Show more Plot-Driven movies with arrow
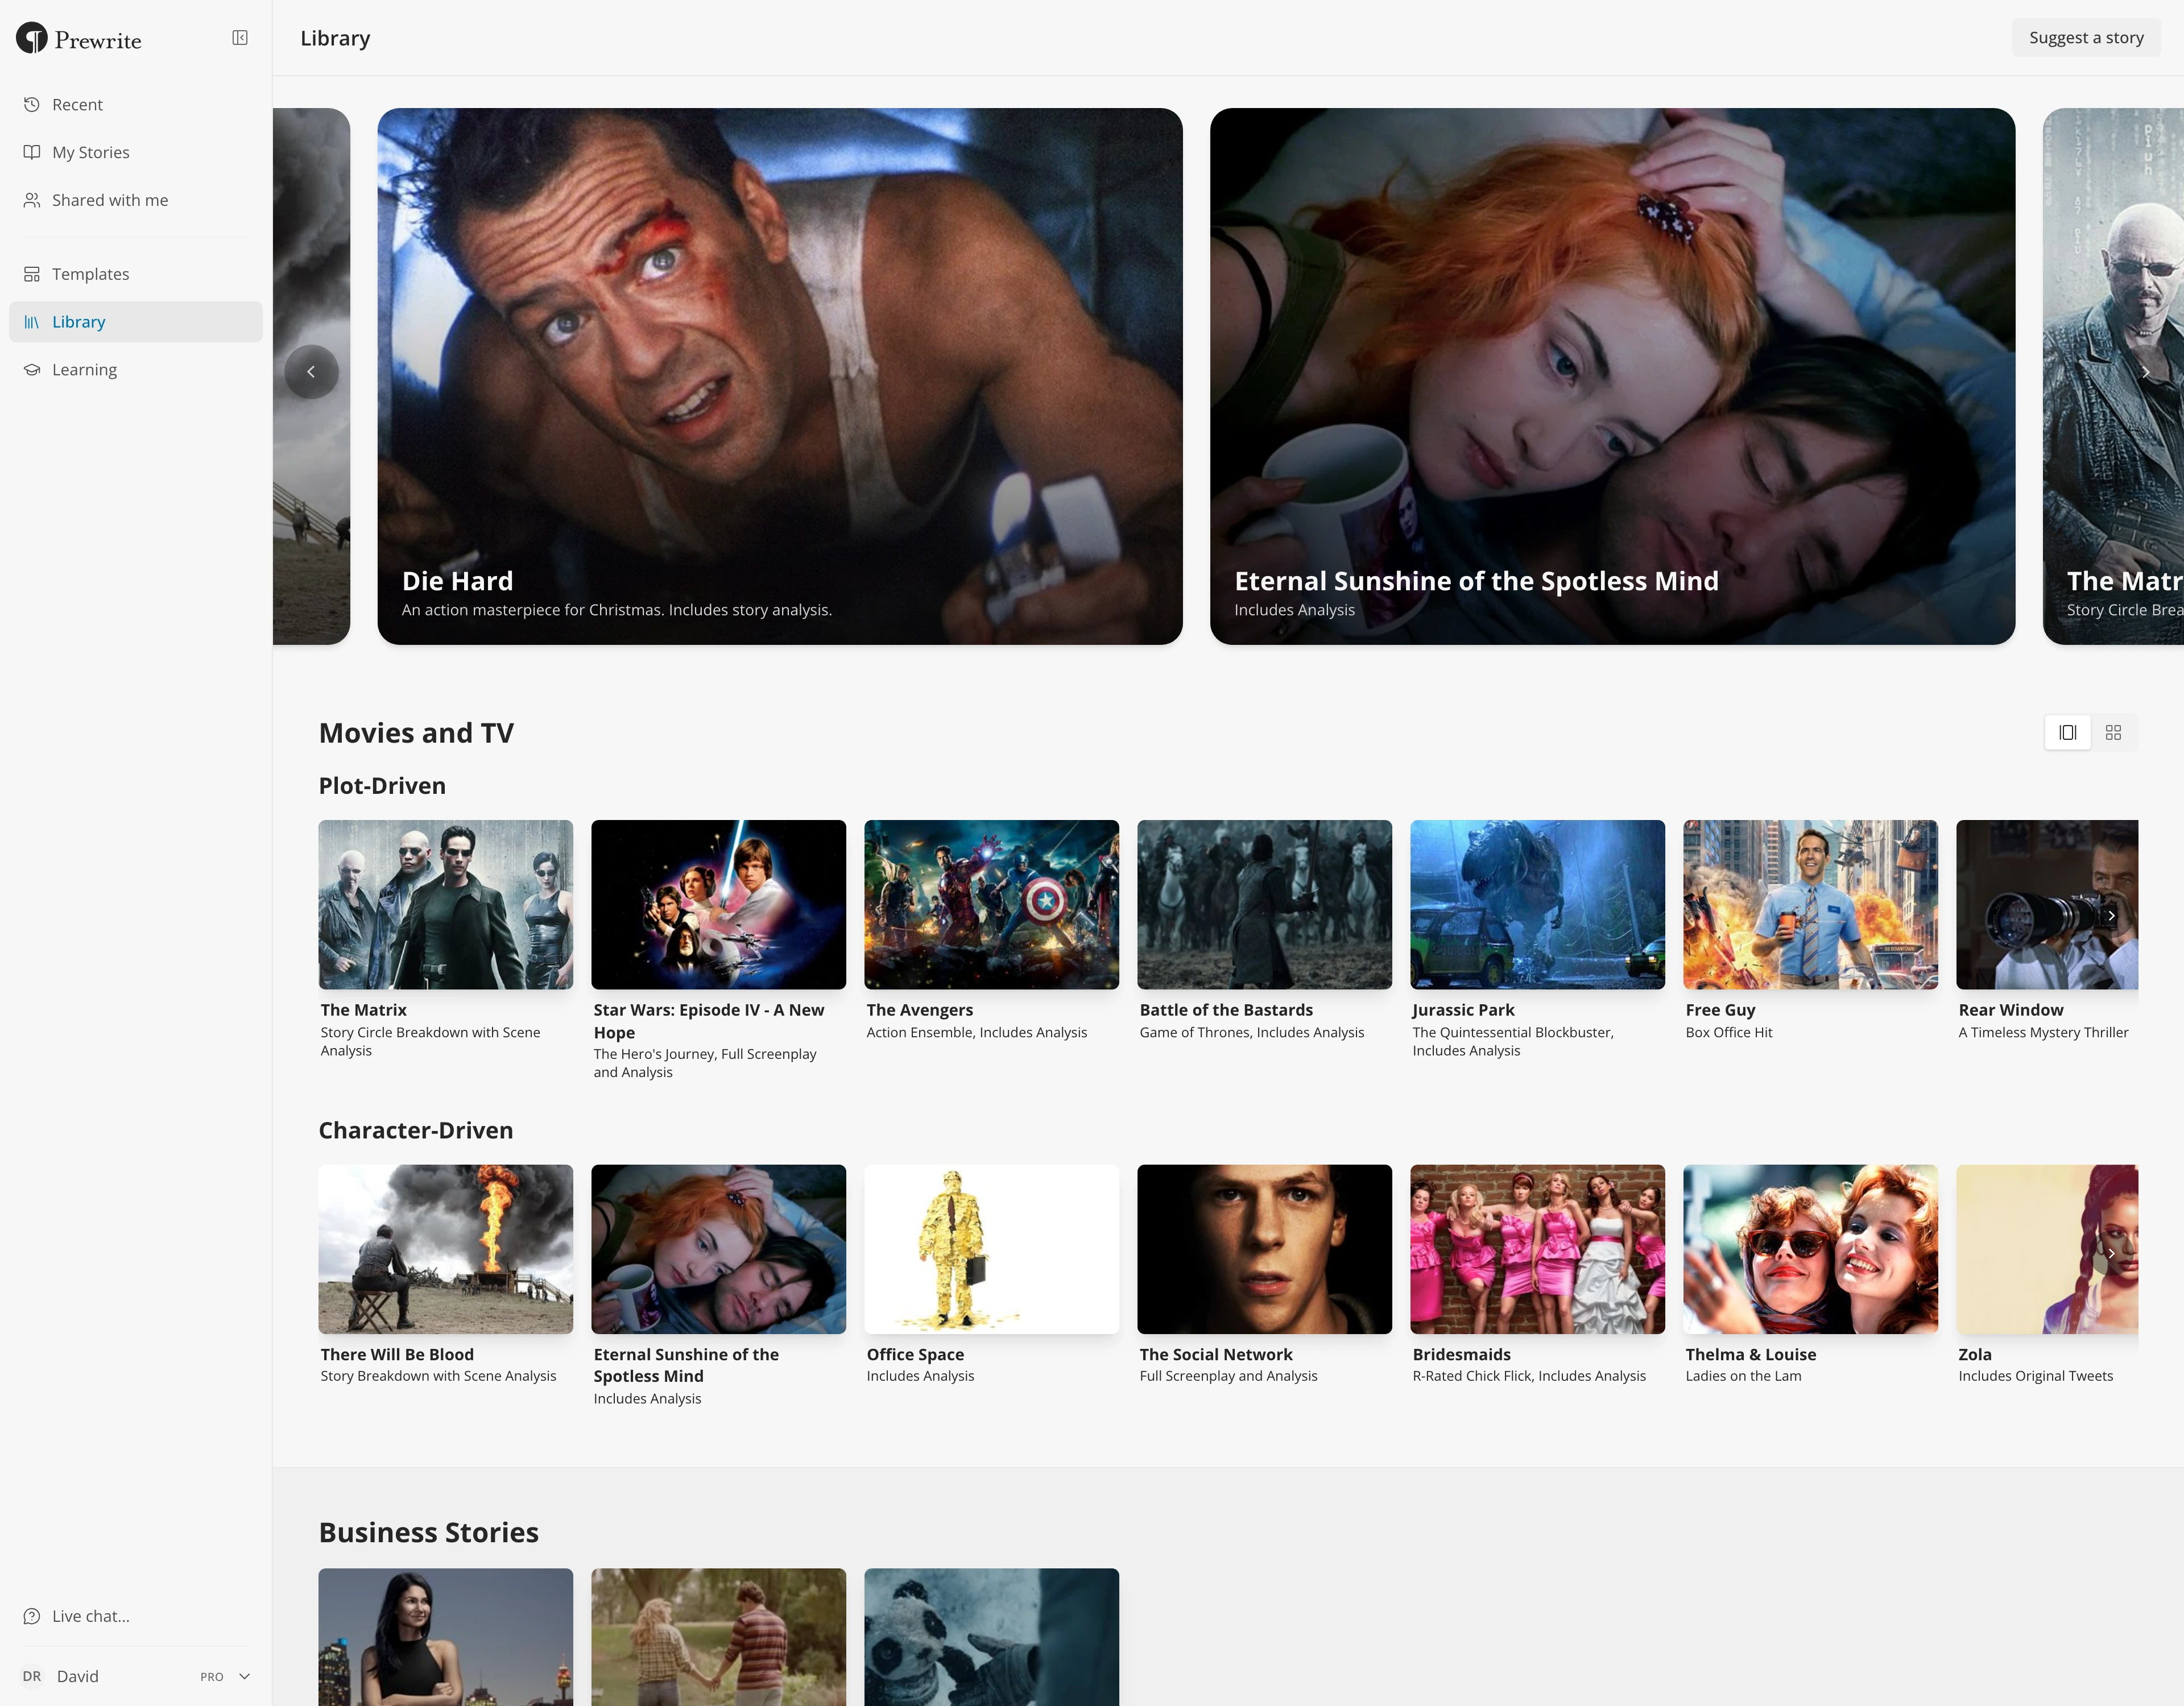 click(x=2111, y=916)
